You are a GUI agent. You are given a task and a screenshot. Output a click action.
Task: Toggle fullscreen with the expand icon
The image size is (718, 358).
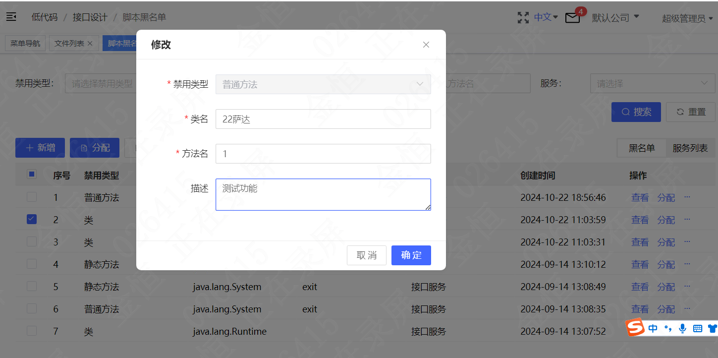523,17
